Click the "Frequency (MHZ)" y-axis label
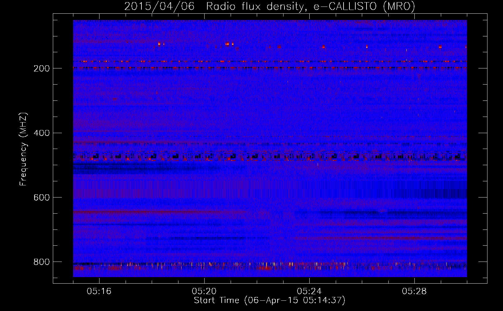The image size is (503, 311). (23, 149)
